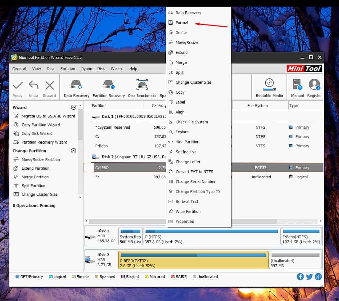This screenshot has width=339, height=301.
Task: Choose Change Partition Type ID entry
Action: pos(198,192)
